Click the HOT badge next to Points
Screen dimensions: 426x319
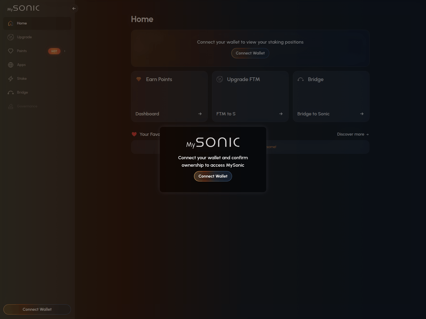[54, 51]
